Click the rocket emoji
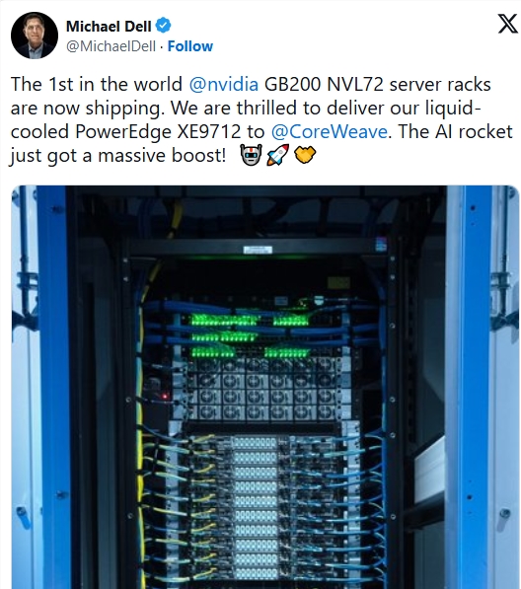This screenshot has height=589, width=521. (x=277, y=155)
